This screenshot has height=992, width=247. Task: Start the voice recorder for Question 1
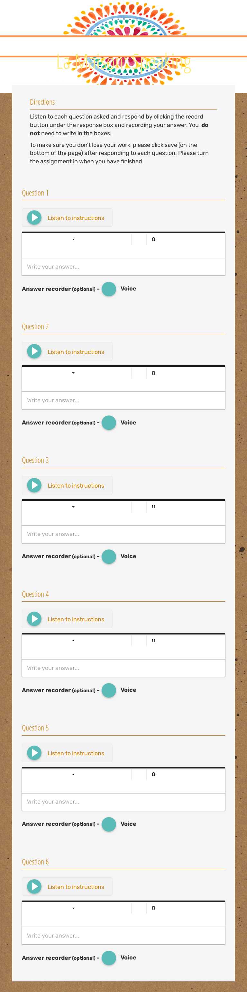pyautogui.click(x=109, y=289)
